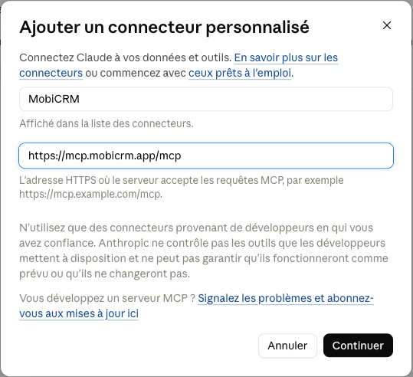Click 'Connectez Claude à vos données' sentence
Image resolution: width=413 pixels, height=377 pixels.
click(126, 57)
